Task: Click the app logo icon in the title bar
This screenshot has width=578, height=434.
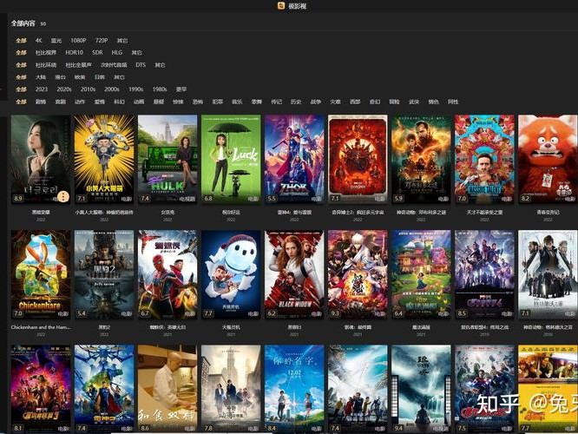Action: tap(281, 5)
